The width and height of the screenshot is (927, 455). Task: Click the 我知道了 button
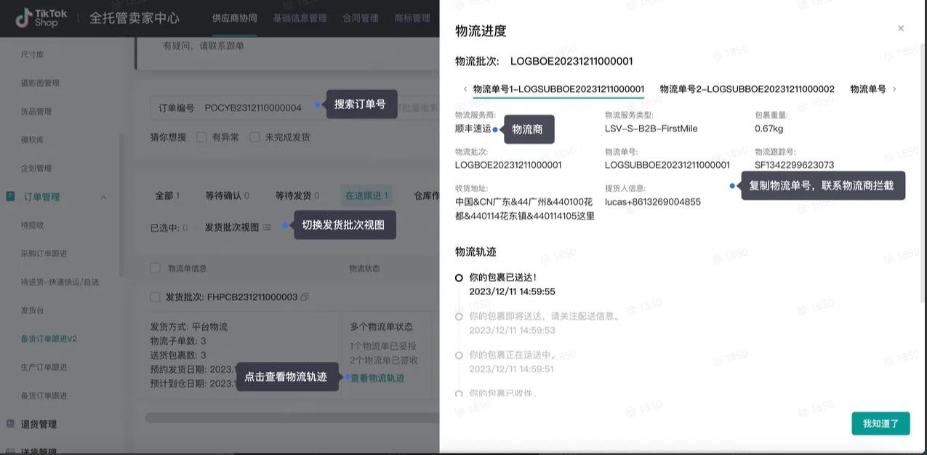(x=880, y=424)
